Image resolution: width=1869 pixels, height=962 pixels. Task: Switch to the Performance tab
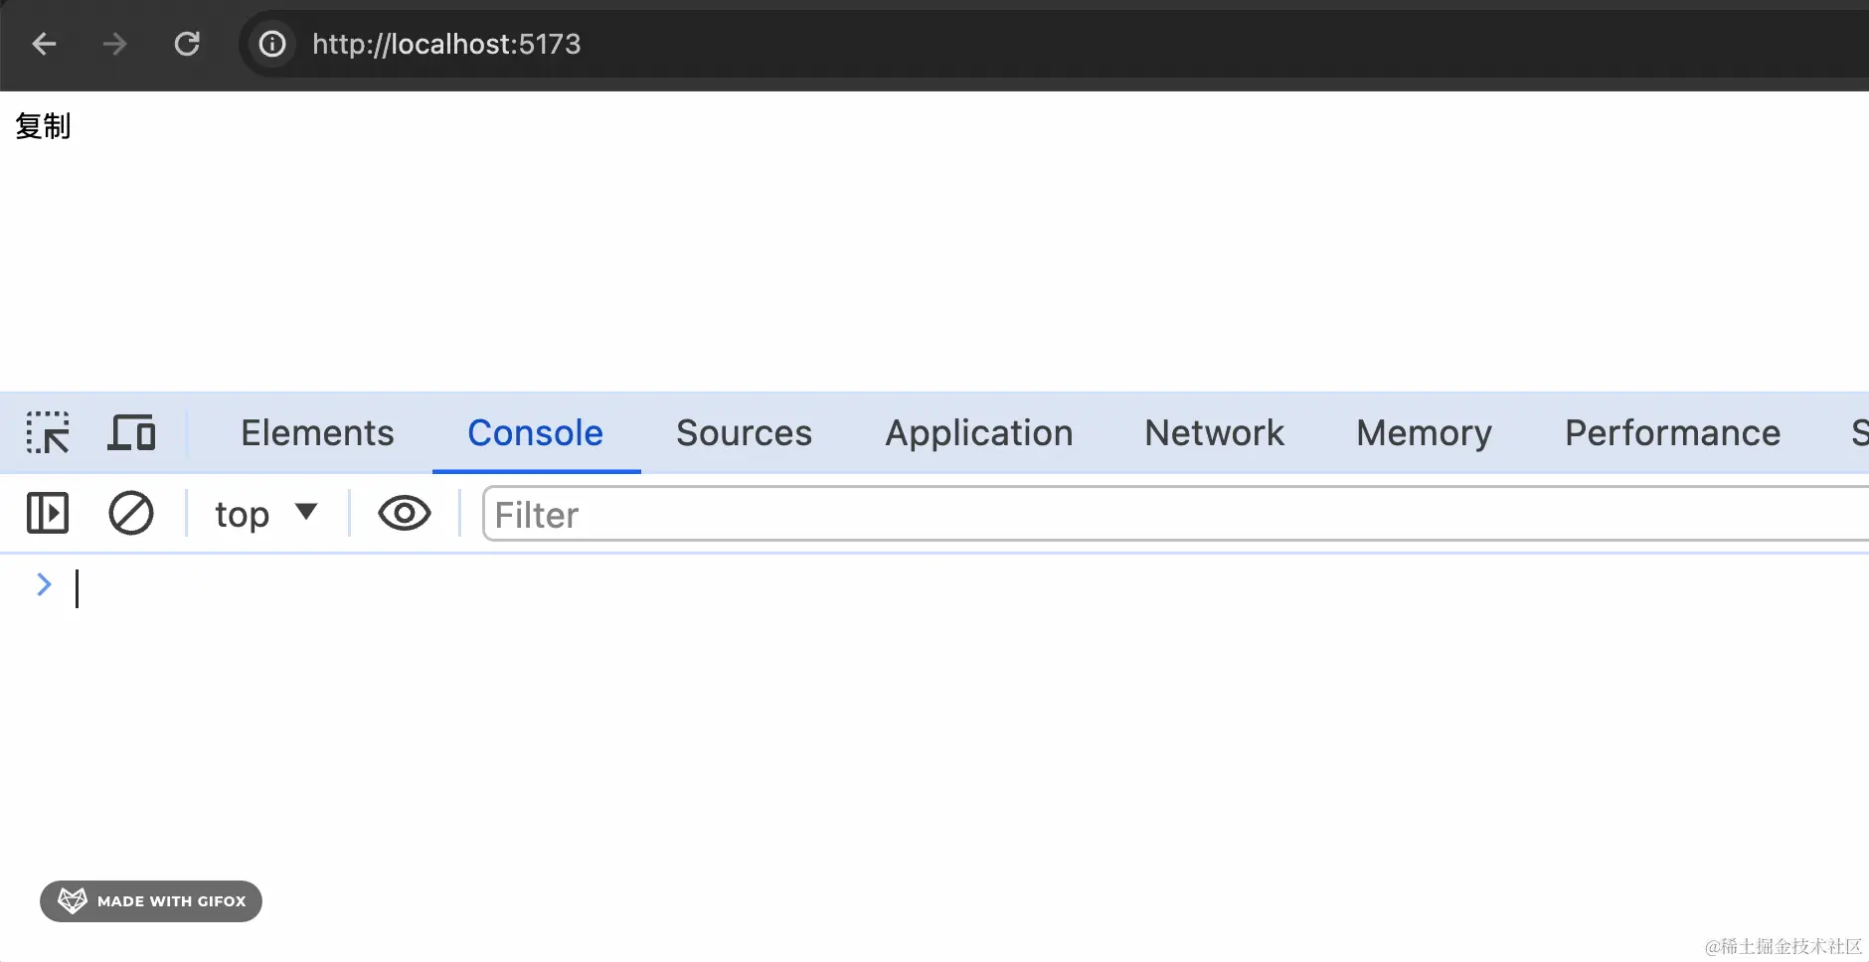[1672, 432]
